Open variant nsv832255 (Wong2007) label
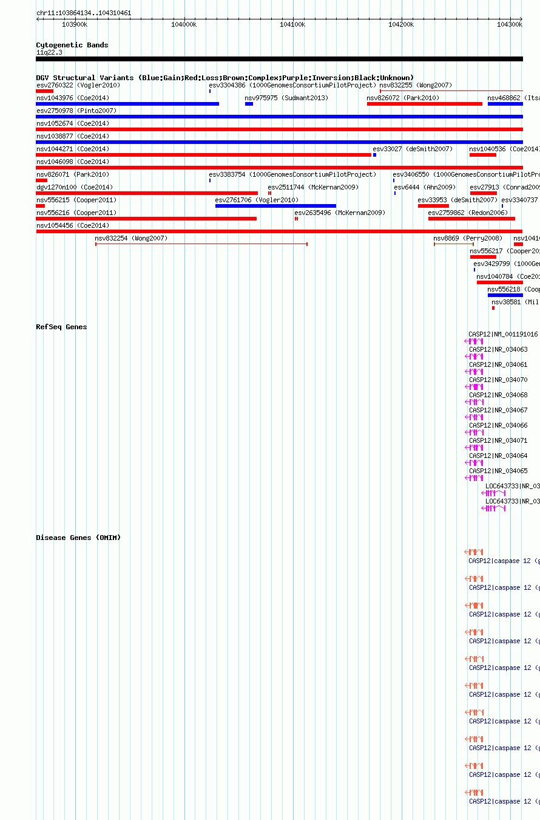The height and width of the screenshot is (820, 540). (x=416, y=85)
